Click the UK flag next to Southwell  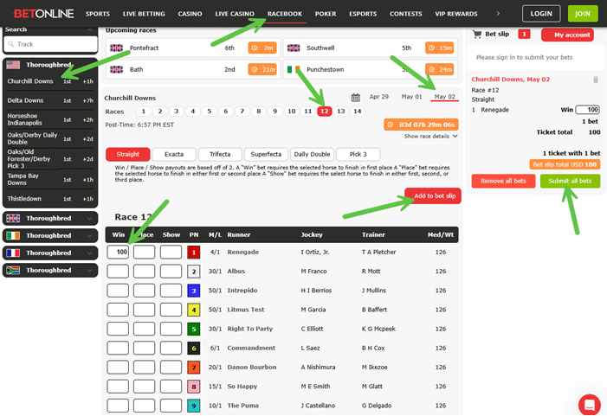pyautogui.click(x=294, y=48)
